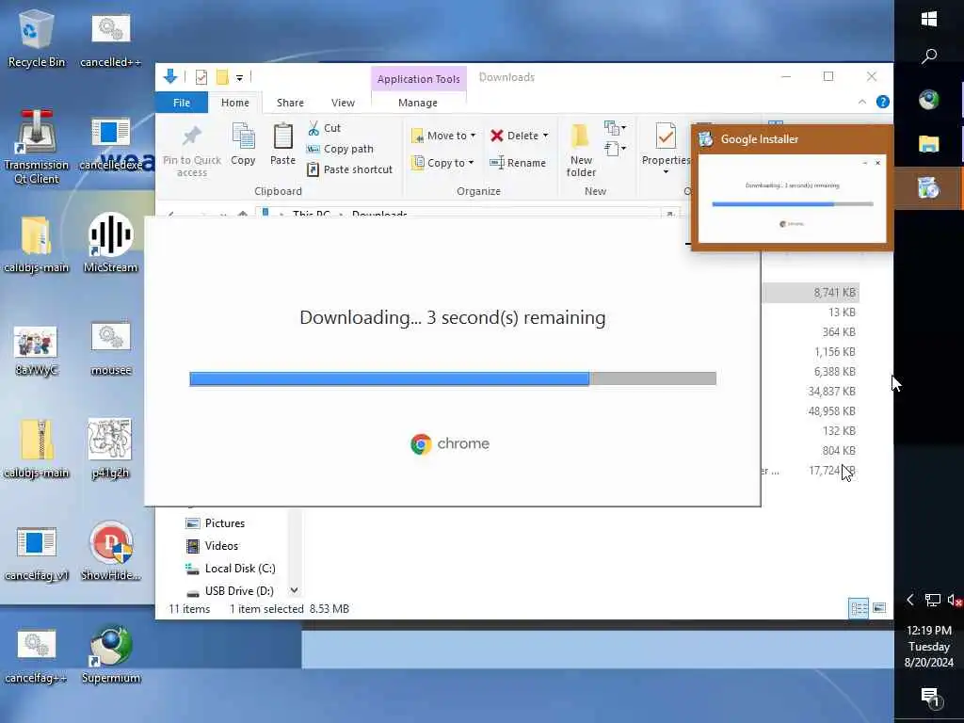This screenshot has height=723, width=964.
Task: Toggle the quick access Properties checkmark button
Action: pos(201,77)
